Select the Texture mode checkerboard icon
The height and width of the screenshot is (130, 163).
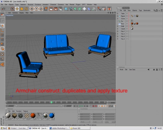(x=2, y=54)
